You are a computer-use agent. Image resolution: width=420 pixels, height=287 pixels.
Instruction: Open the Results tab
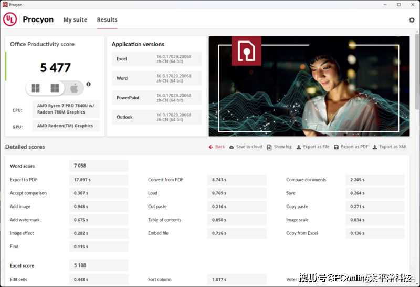[x=107, y=20]
